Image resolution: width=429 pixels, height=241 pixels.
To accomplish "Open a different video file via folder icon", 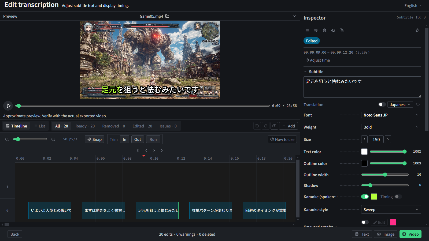I will tap(167, 16).
